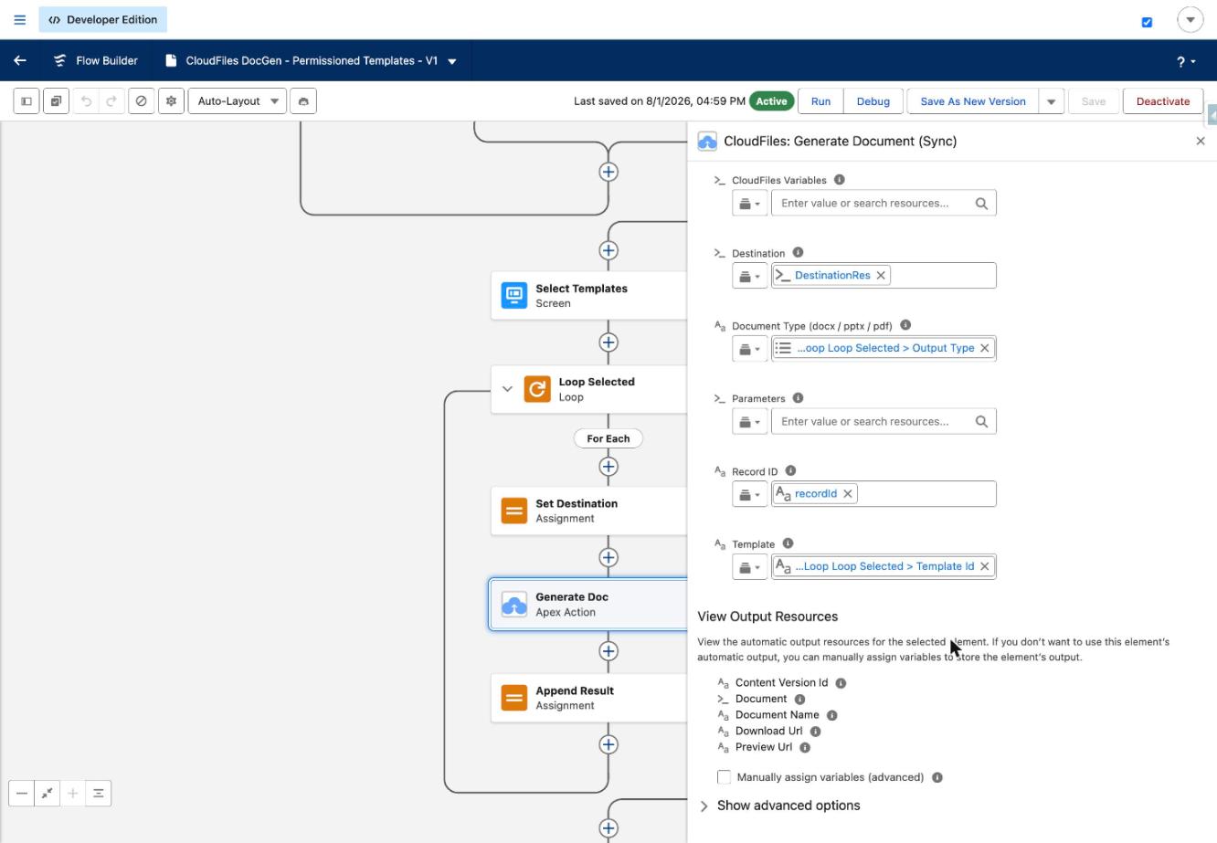Viewport: 1217px width, 843px height.
Task: Click the For Each connector label
Action: pos(608,438)
